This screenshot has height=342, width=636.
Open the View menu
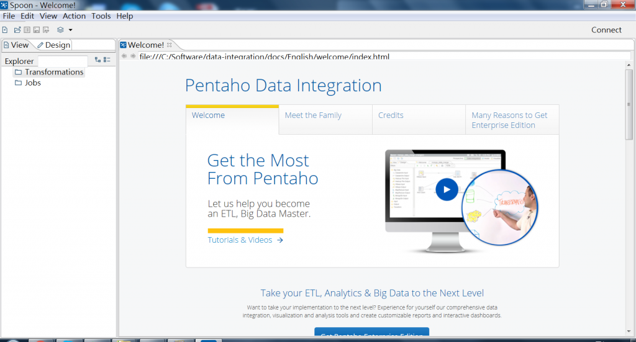[48, 16]
